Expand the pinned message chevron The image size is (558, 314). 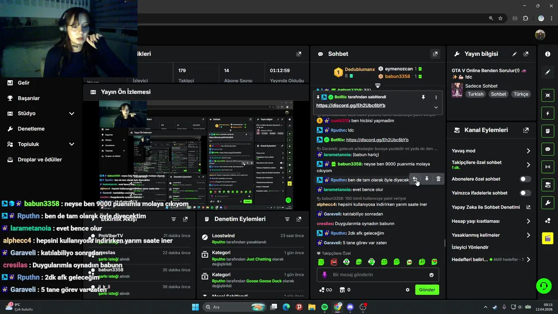click(436, 107)
